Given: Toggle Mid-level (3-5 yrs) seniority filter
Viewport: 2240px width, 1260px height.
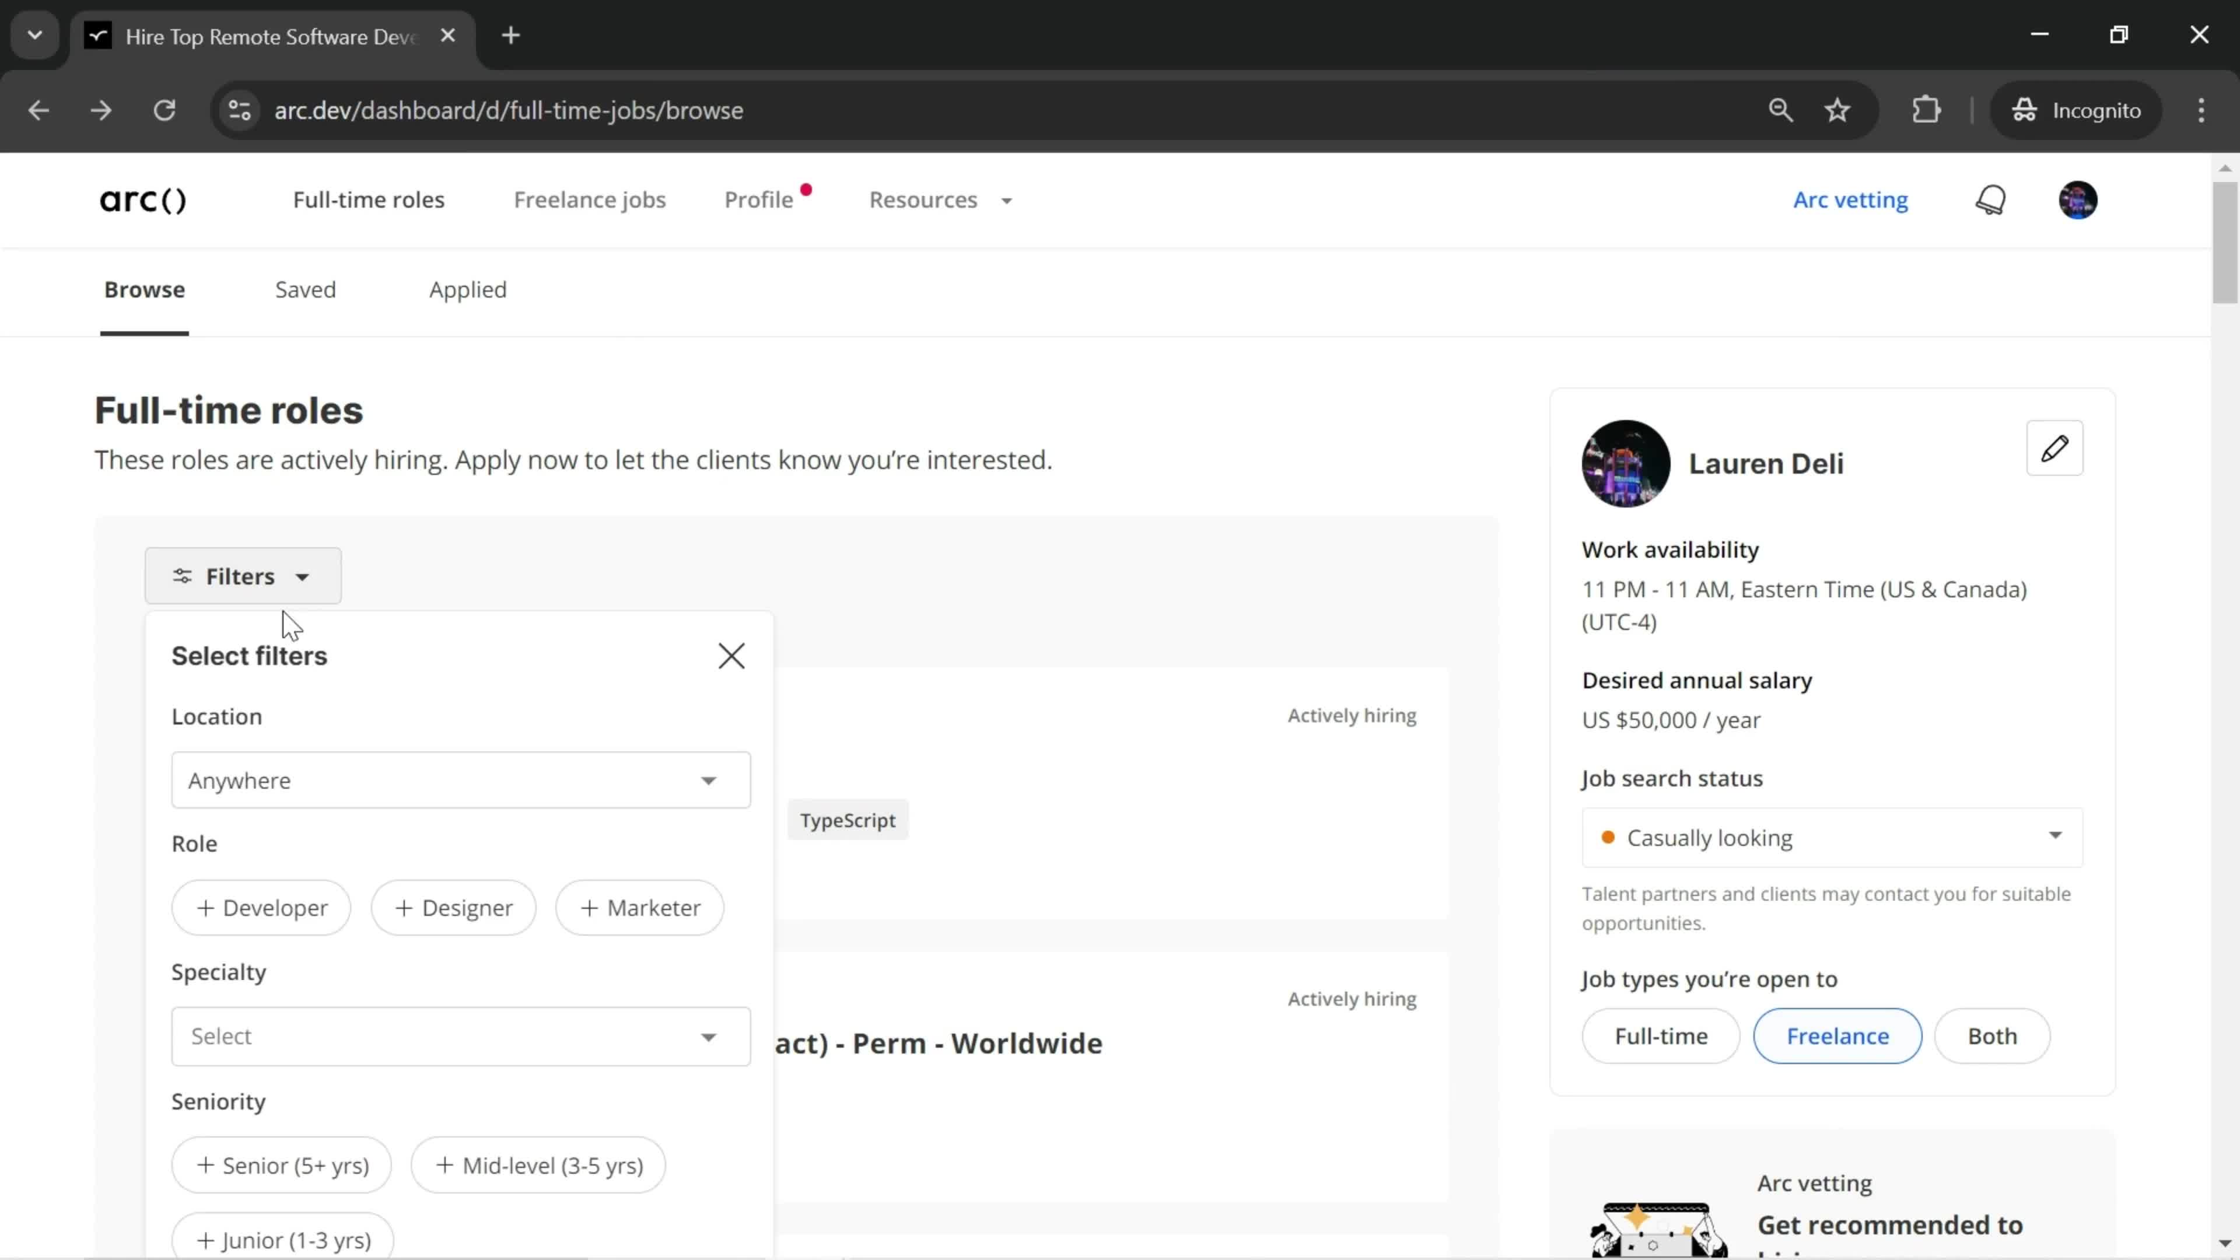Looking at the screenshot, I should (538, 1165).
